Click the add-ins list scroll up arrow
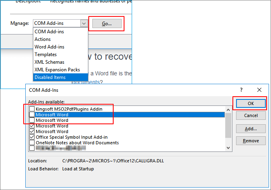The height and width of the screenshot is (190, 271). click(228, 109)
